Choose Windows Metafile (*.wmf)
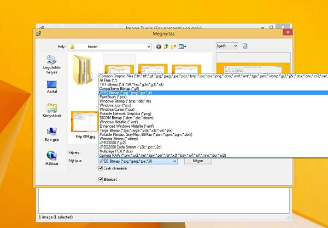Image resolution: width=328 pixels, height=228 pixels. 213,122
